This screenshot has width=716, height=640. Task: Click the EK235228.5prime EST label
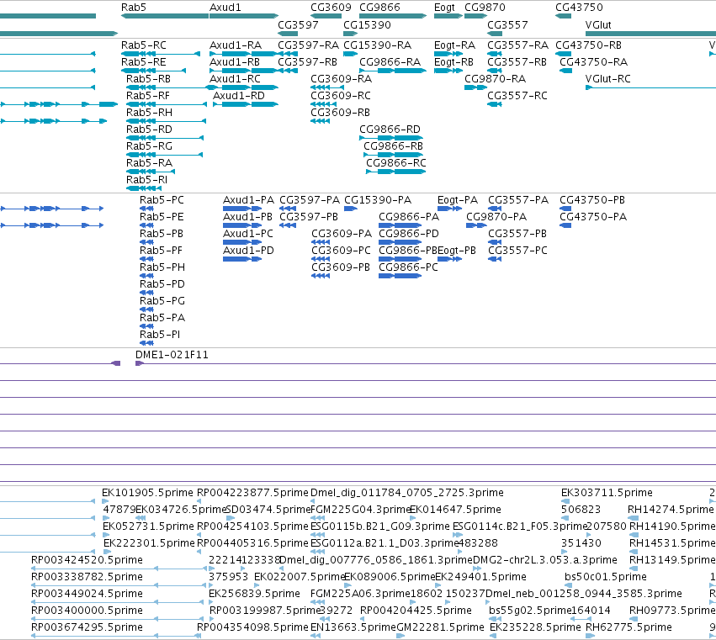(x=535, y=627)
